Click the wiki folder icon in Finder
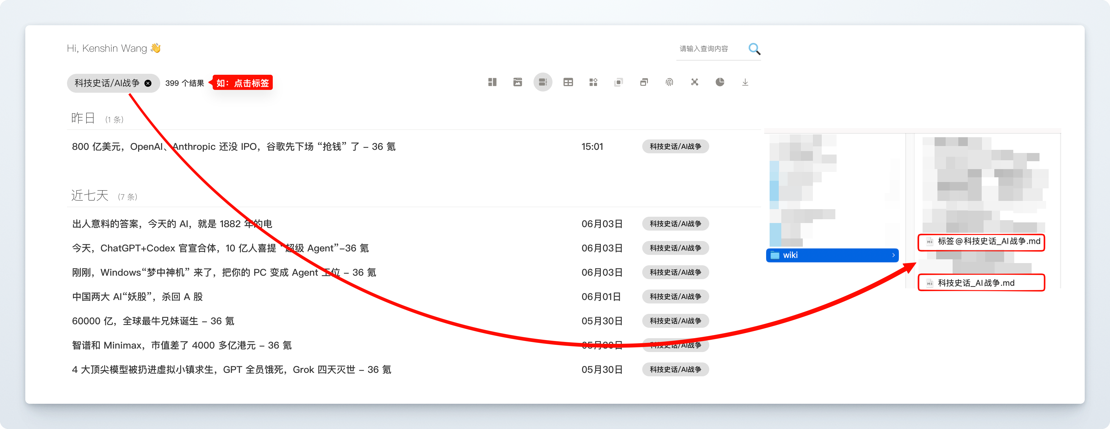Viewport: 1110px width, 429px height. coord(775,255)
